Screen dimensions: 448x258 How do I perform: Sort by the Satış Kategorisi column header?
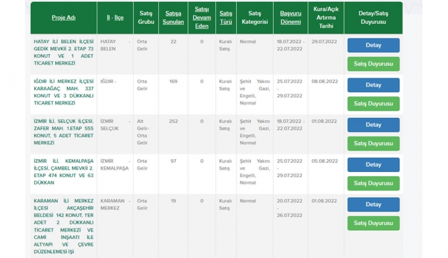255,18
